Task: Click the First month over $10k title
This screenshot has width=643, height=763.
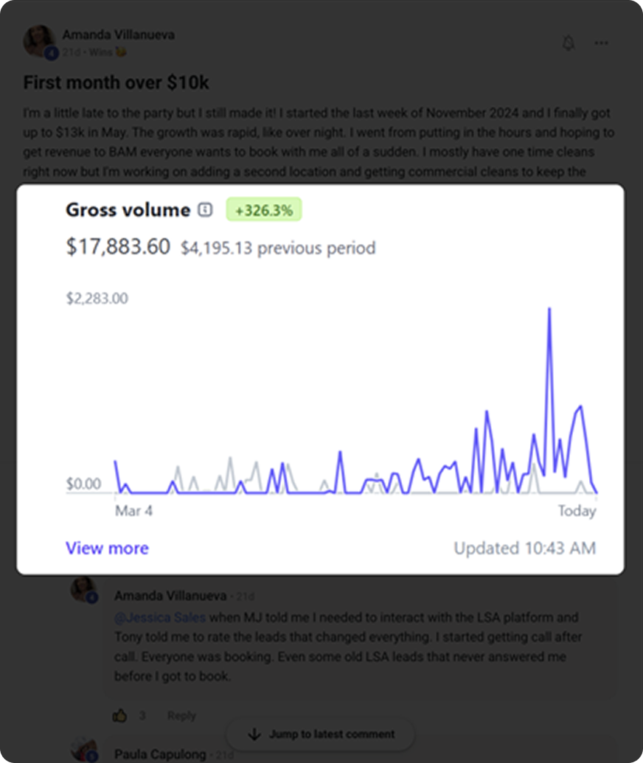Action: (116, 83)
